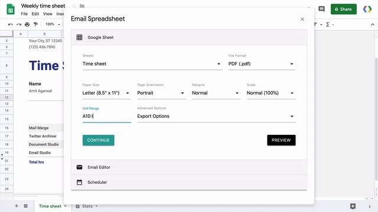This screenshot has width=378, height=212.
Task: Collapse the toolbar with the up chevron
Action: click(373, 24)
